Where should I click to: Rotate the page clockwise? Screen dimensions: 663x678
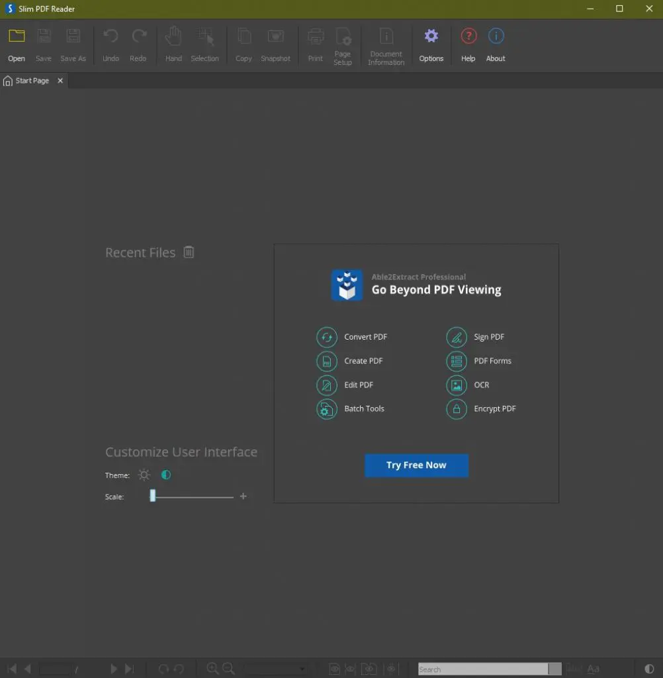[x=163, y=669]
